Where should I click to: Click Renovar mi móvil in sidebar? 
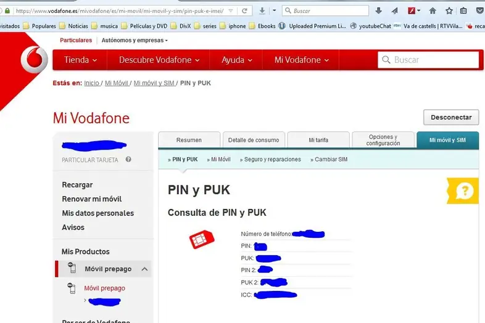pyautogui.click(x=92, y=199)
